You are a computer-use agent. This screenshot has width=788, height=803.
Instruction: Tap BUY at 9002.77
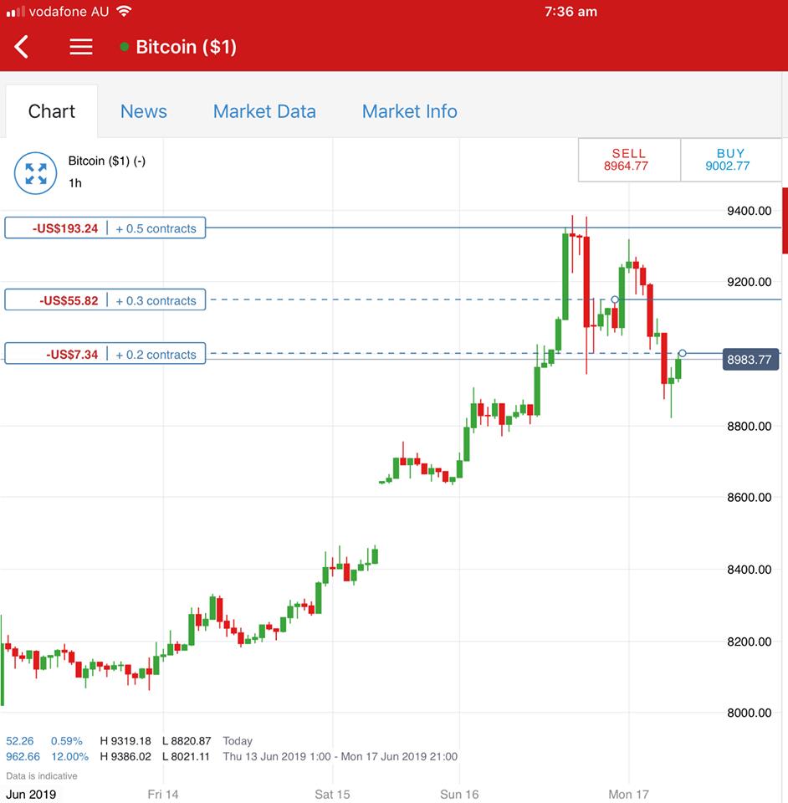tap(730, 160)
